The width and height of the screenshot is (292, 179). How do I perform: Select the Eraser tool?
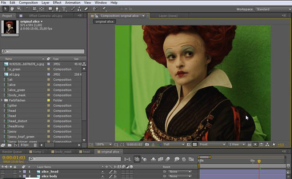coord(86,9)
